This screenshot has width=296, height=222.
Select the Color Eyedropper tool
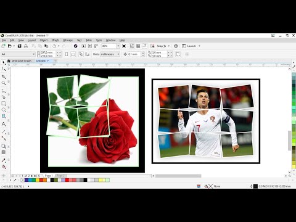[4, 160]
